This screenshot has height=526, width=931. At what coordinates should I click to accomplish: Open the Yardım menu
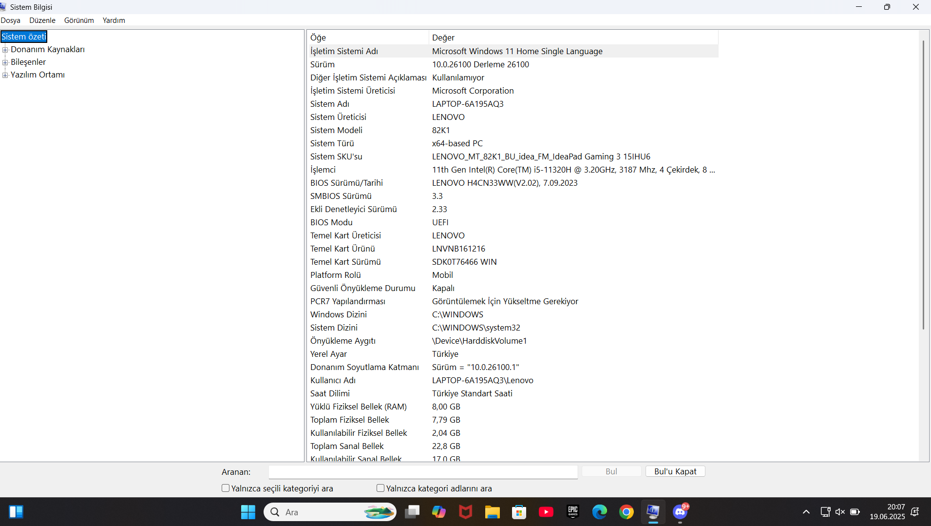(x=114, y=20)
